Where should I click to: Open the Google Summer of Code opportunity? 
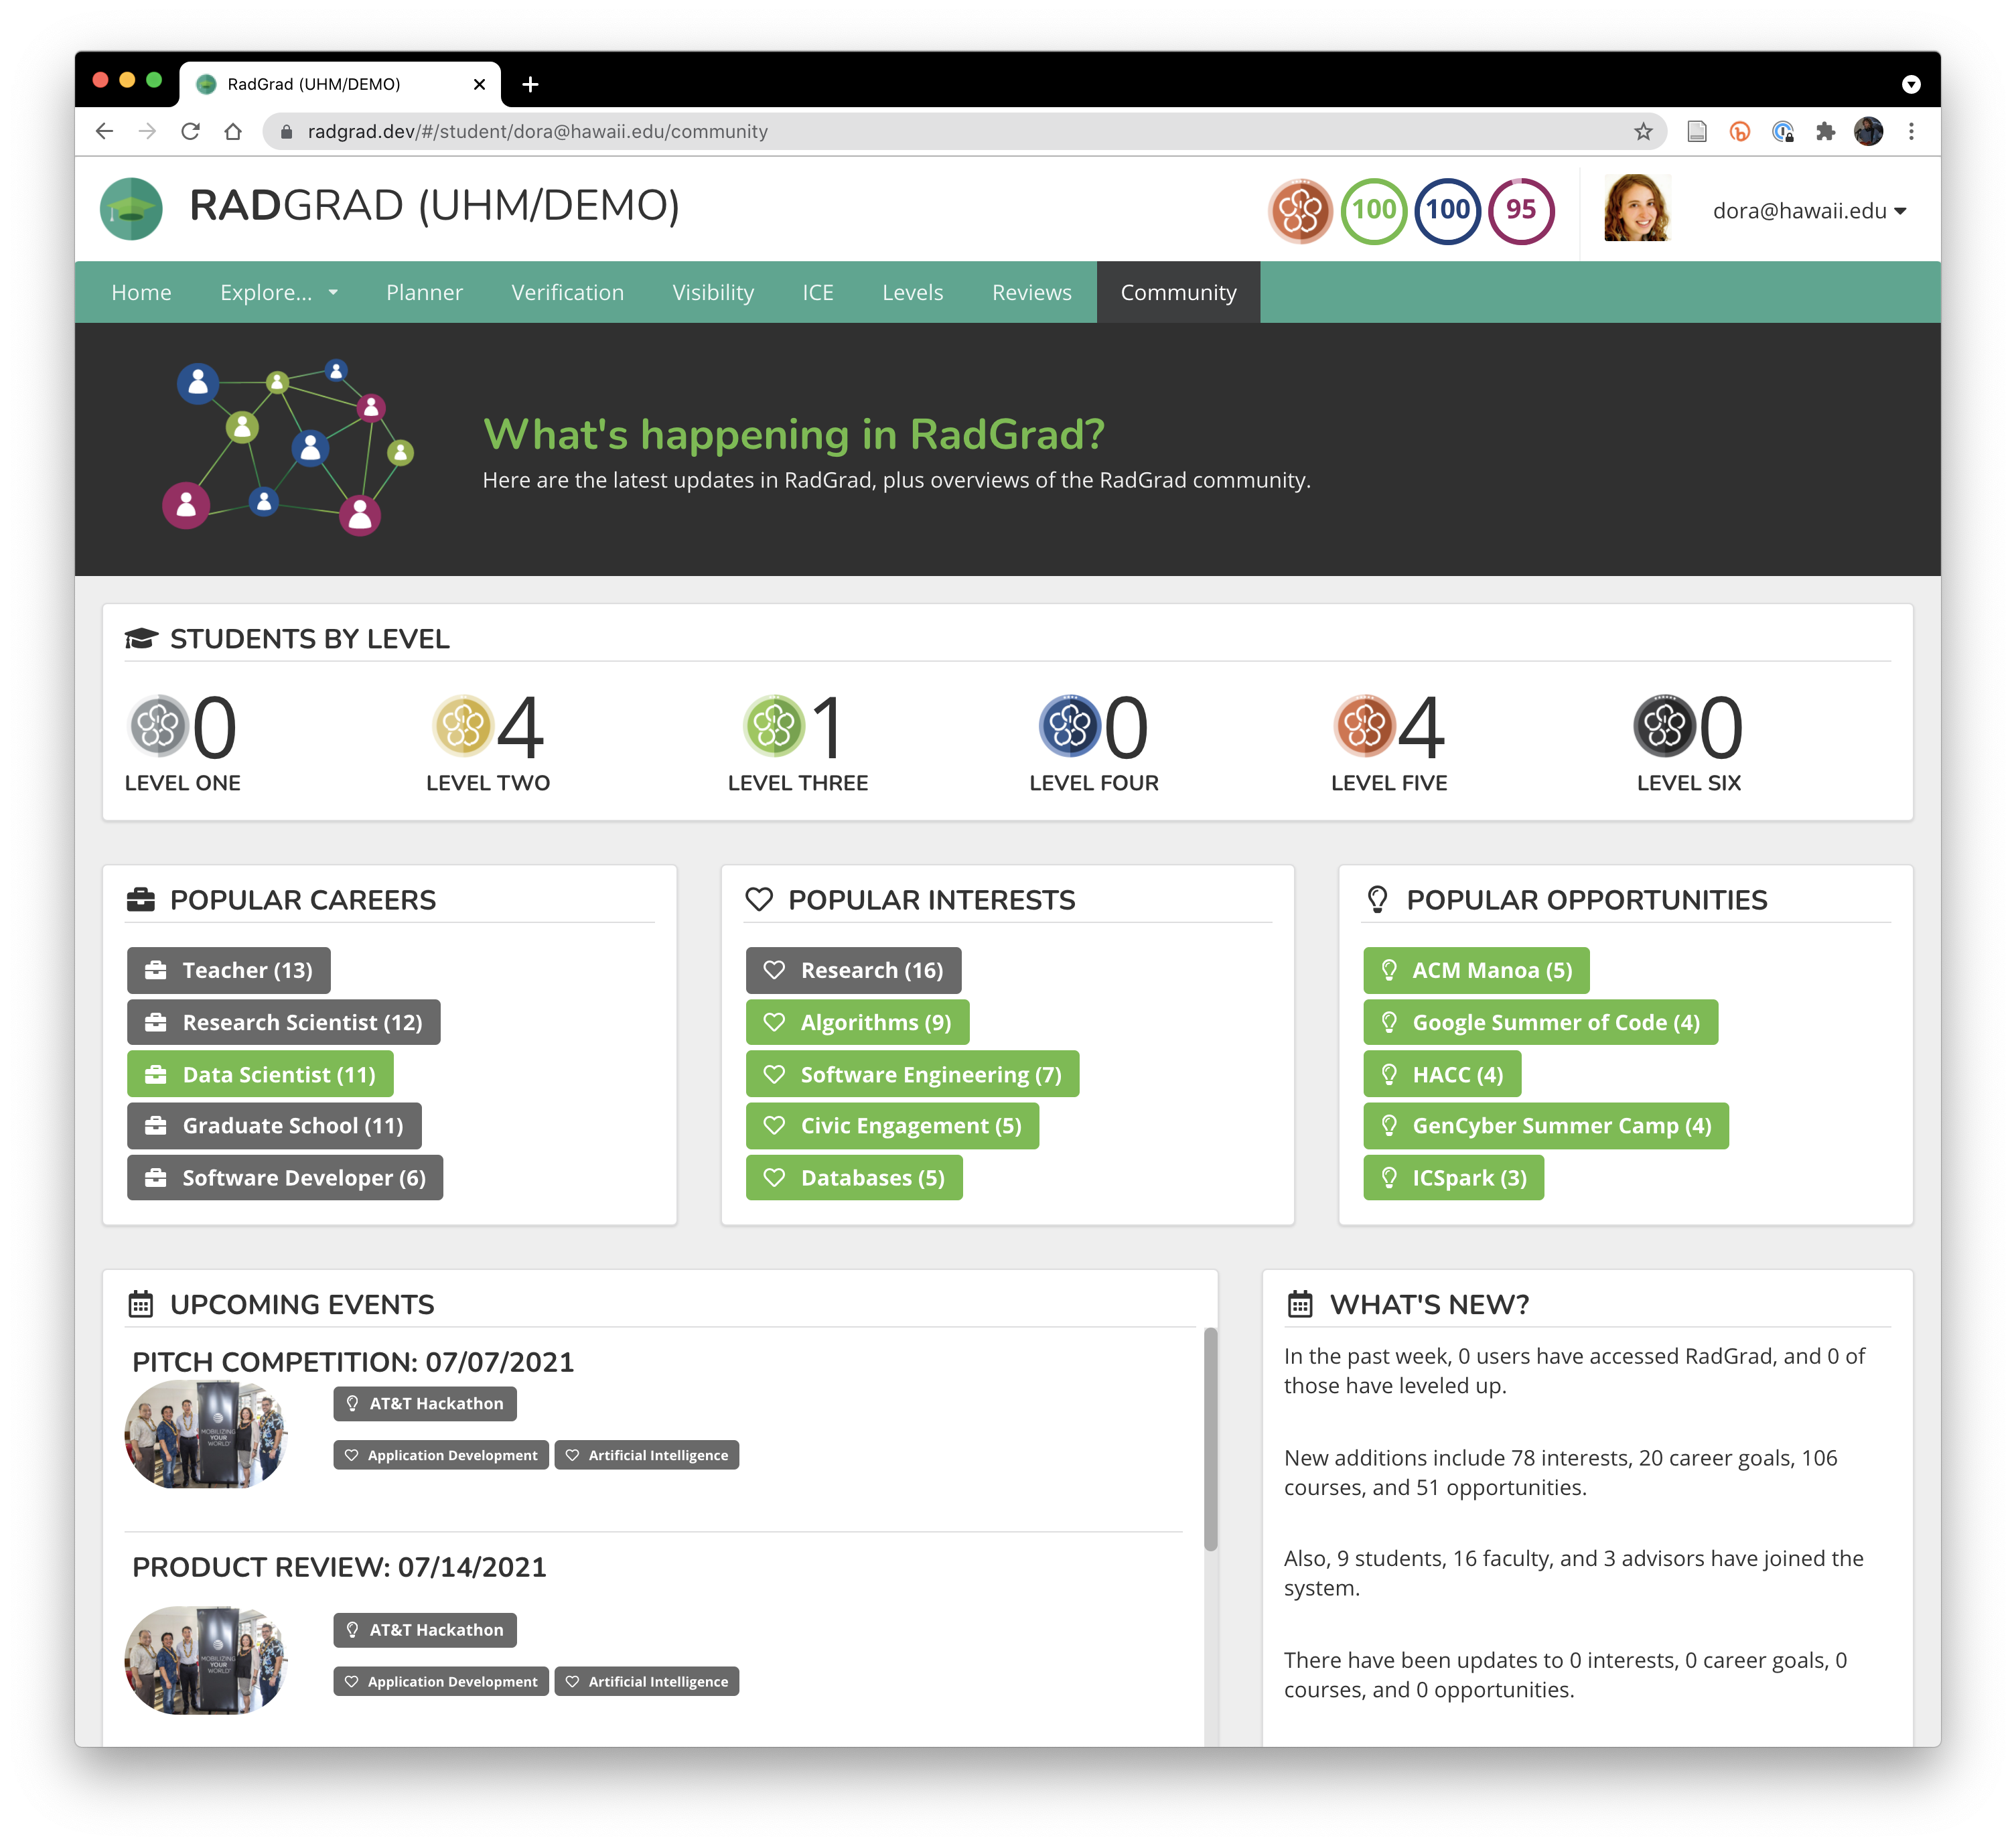pyautogui.click(x=1540, y=1022)
